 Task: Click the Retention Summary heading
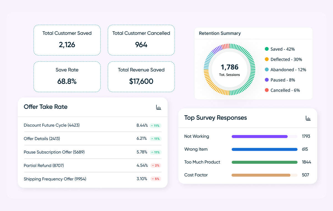220,33
